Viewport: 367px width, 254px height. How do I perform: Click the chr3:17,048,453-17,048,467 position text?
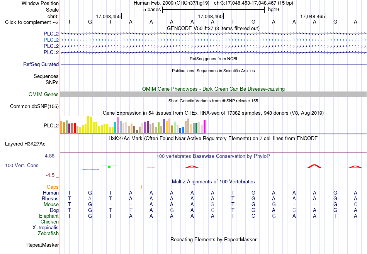[x=253, y=3]
